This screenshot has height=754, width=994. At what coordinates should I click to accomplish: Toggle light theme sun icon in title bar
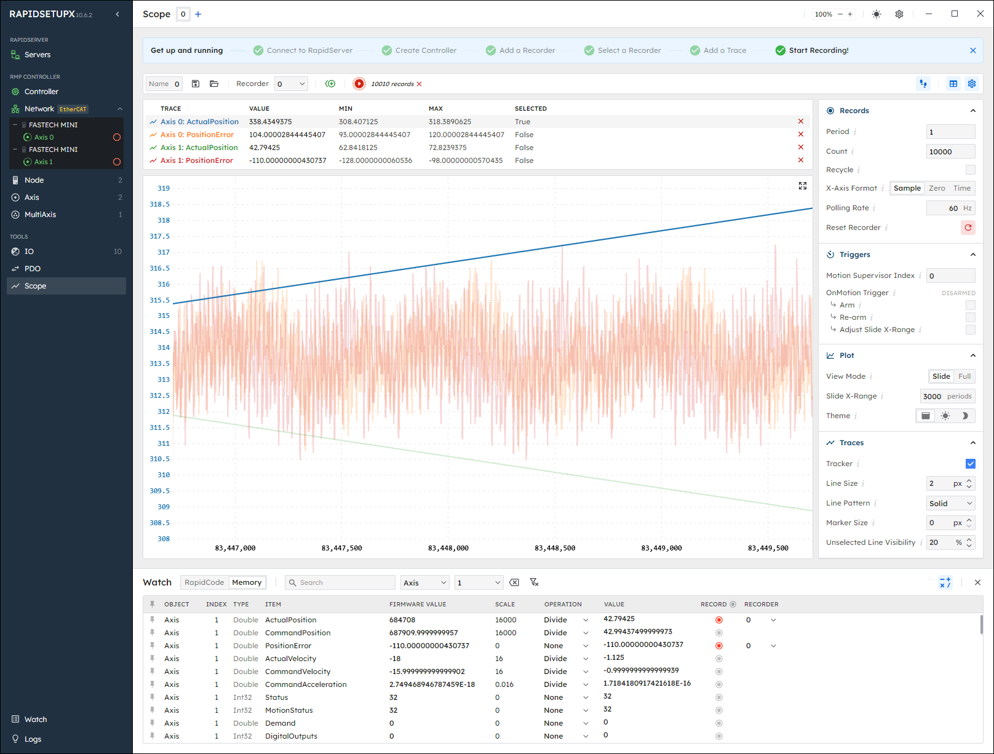(877, 14)
